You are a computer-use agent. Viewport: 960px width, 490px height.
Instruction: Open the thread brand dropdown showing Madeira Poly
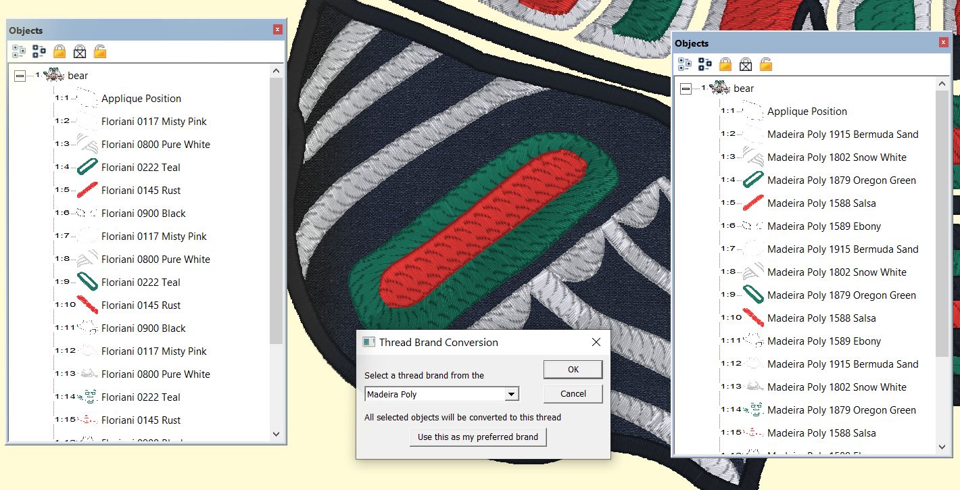[x=512, y=394]
